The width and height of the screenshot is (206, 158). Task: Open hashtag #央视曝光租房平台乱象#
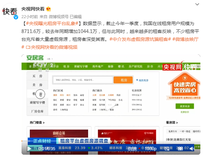[52, 23]
